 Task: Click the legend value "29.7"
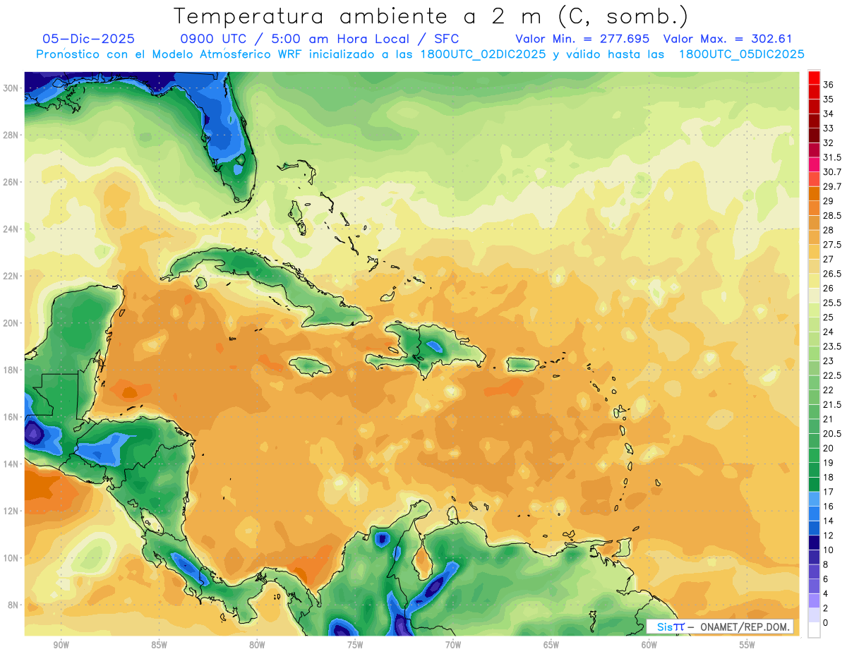[x=832, y=187]
